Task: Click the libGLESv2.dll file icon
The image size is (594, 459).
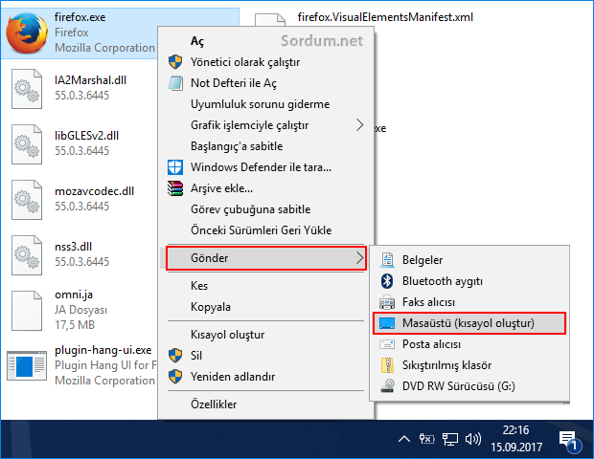Action: click(27, 144)
